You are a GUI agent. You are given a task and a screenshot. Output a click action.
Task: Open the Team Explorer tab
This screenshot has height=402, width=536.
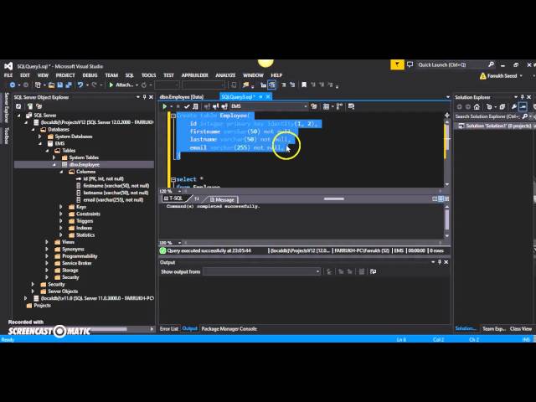tap(493, 329)
